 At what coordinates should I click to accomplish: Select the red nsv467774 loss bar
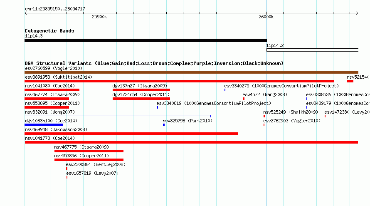(x=47, y=99)
